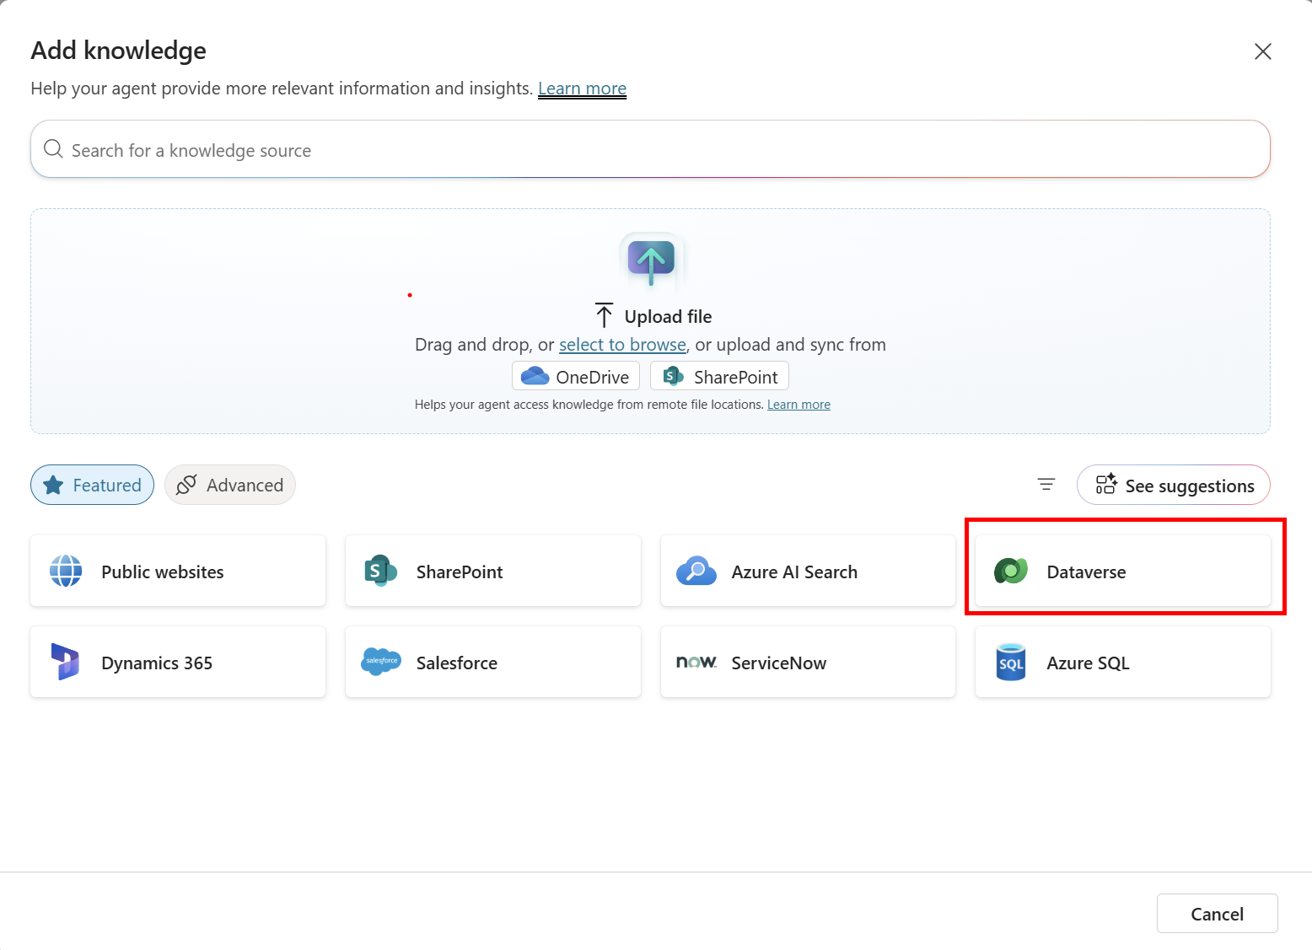Toggle See suggestions panel
1312x950 pixels.
(1173, 485)
